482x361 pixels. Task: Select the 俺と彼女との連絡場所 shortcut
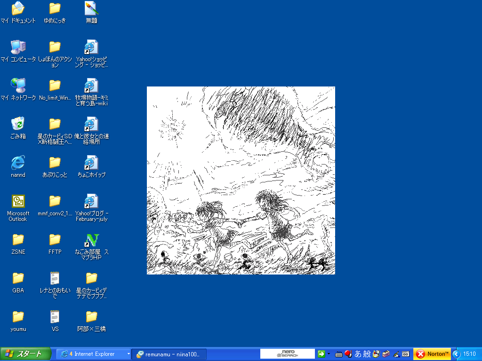pos(91,131)
